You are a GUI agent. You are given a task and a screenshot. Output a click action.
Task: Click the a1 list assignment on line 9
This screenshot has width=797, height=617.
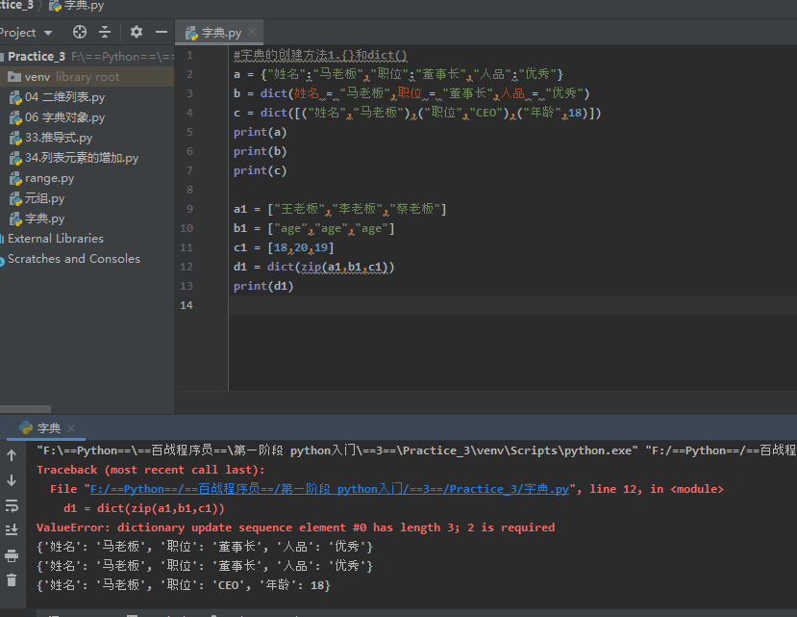click(x=340, y=209)
